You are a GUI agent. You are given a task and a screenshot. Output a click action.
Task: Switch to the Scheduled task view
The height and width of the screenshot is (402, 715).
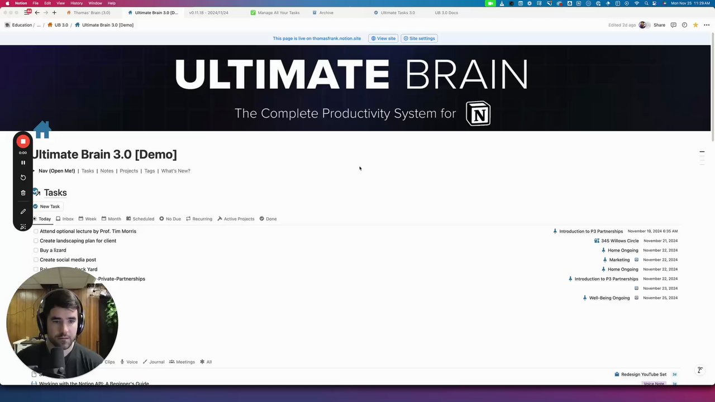point(140,219)
